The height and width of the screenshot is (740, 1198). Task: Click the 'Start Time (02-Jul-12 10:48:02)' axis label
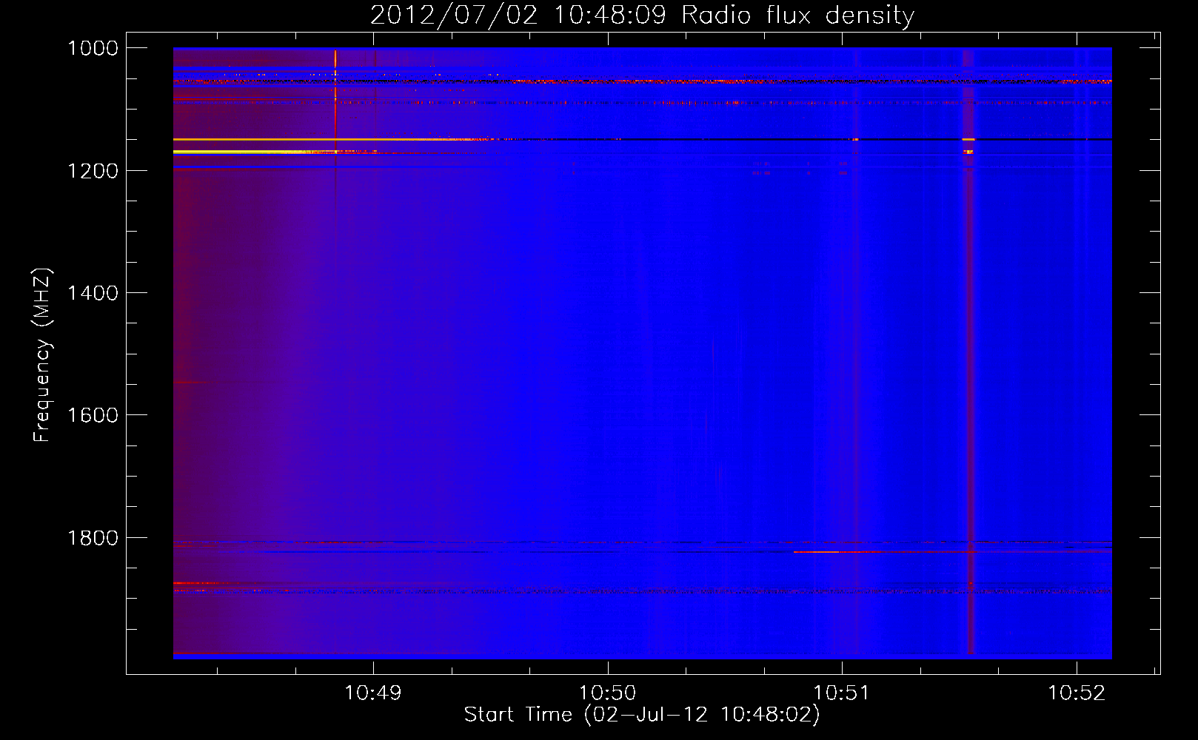pos(642,715)
